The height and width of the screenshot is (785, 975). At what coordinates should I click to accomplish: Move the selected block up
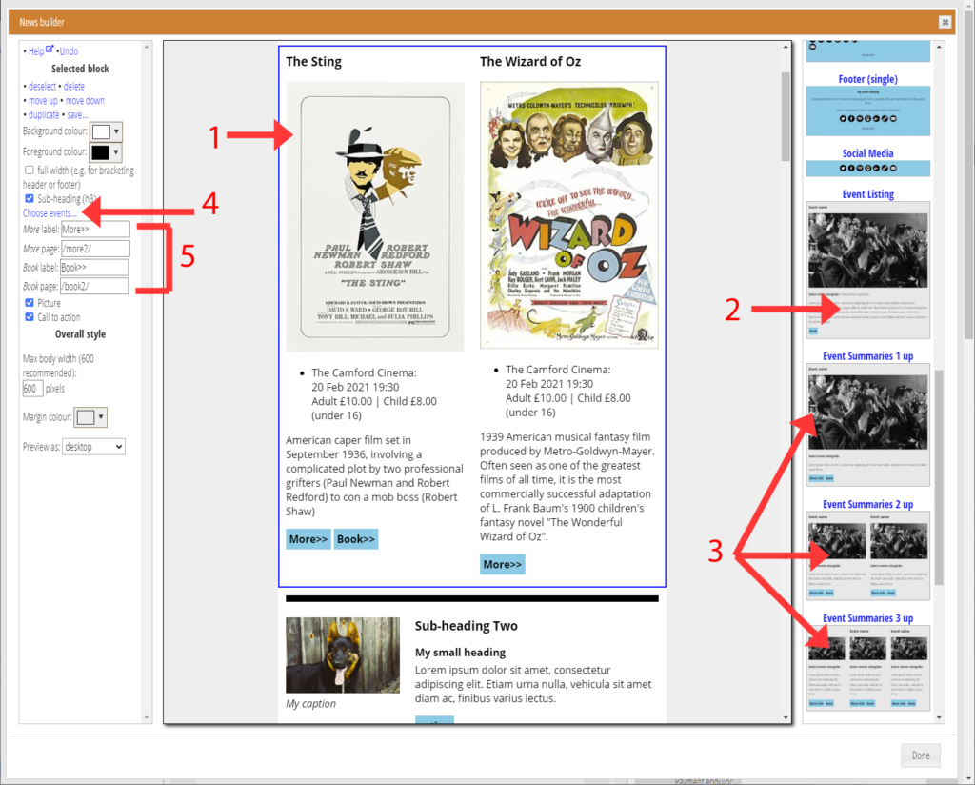[x=43, y=101]
